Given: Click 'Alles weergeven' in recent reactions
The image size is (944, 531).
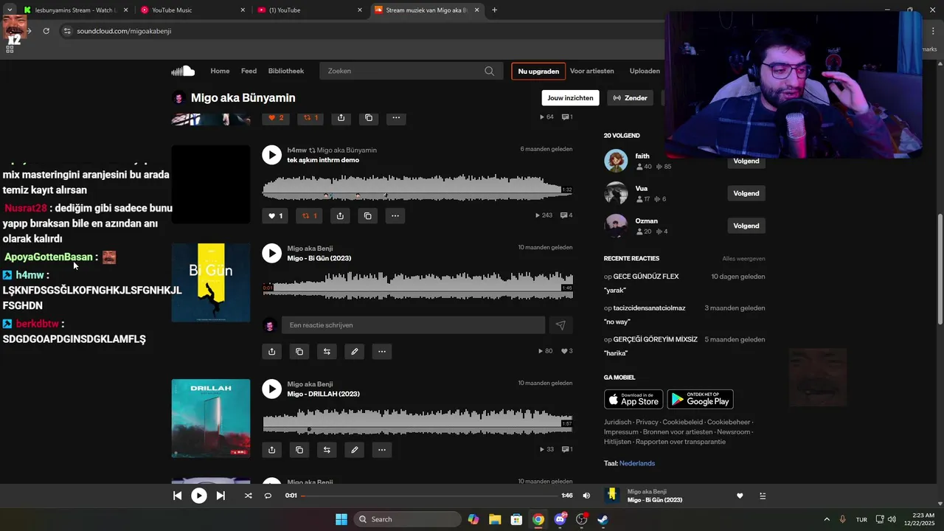Looking at the screenshot, I should [743, 259].
